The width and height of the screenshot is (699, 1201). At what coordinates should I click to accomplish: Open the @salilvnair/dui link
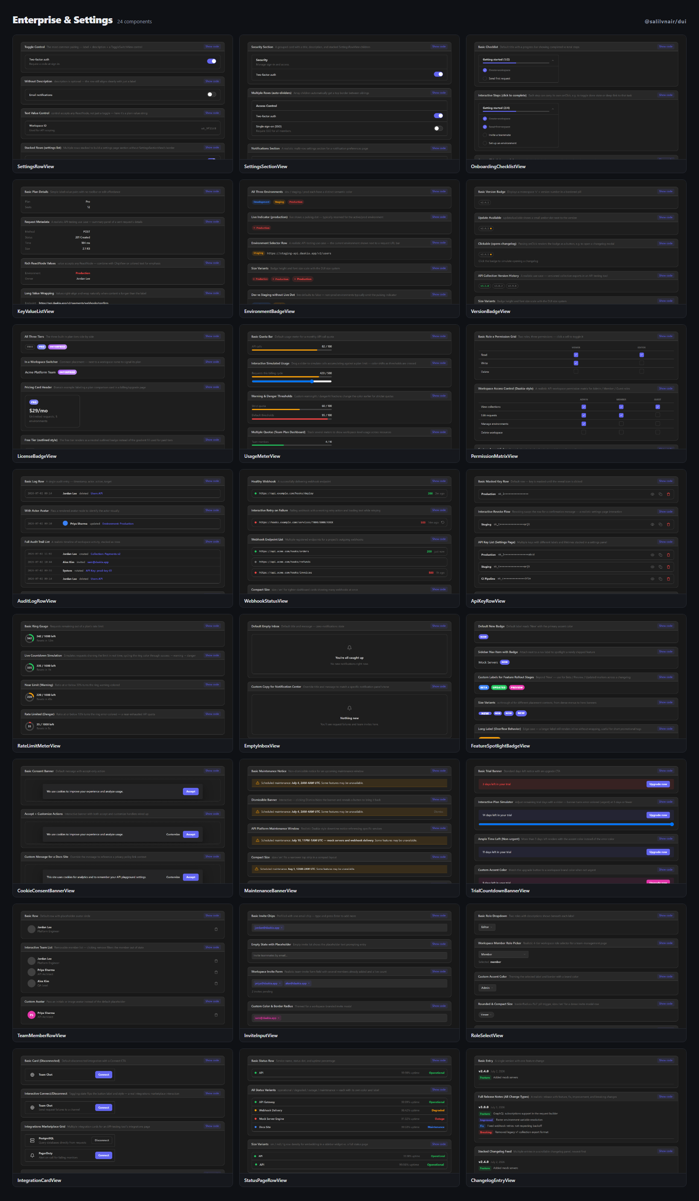tap(665, 21)
